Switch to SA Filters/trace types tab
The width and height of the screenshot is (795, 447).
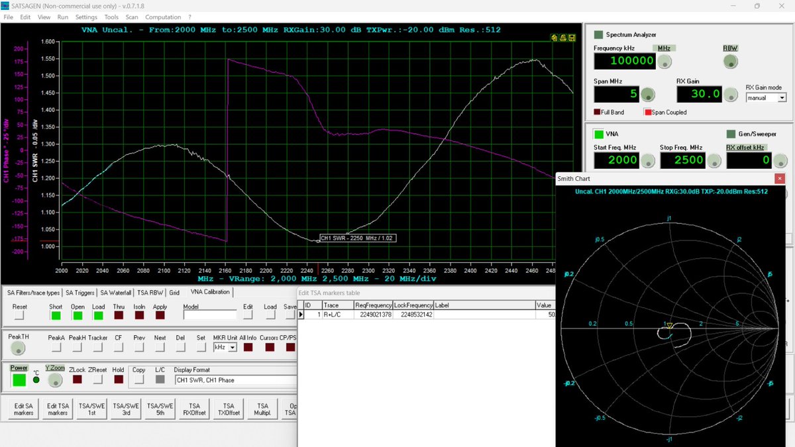click(33, 293)
